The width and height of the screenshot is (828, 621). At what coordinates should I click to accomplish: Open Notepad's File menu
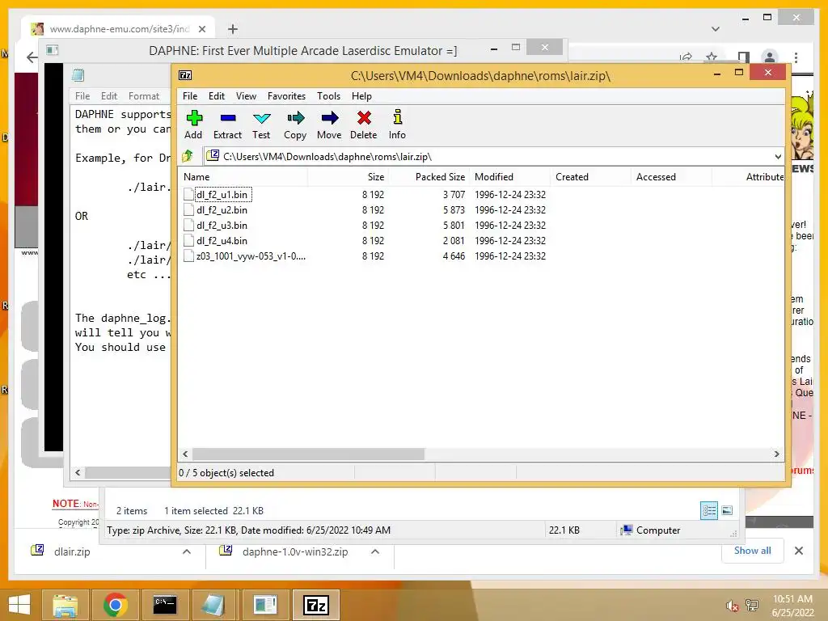[82, 96]
